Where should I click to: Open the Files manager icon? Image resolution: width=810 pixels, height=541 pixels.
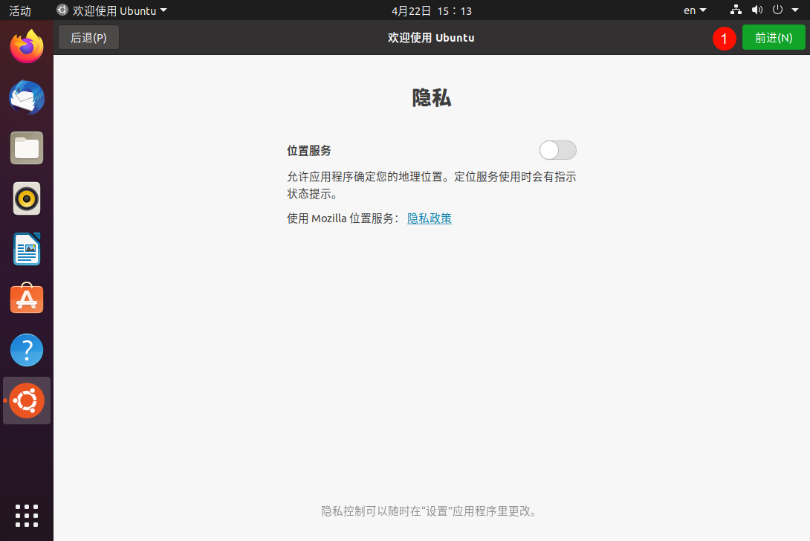27,148
